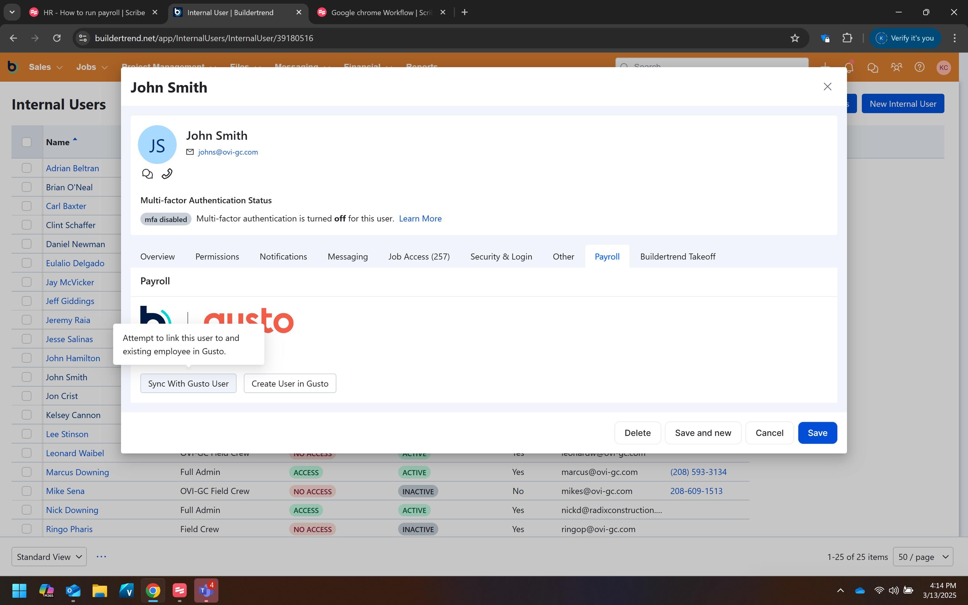The image size is (968, 605).
Task: Click the OneDrive cloud tray icon
Action: [x=860, y=590]
